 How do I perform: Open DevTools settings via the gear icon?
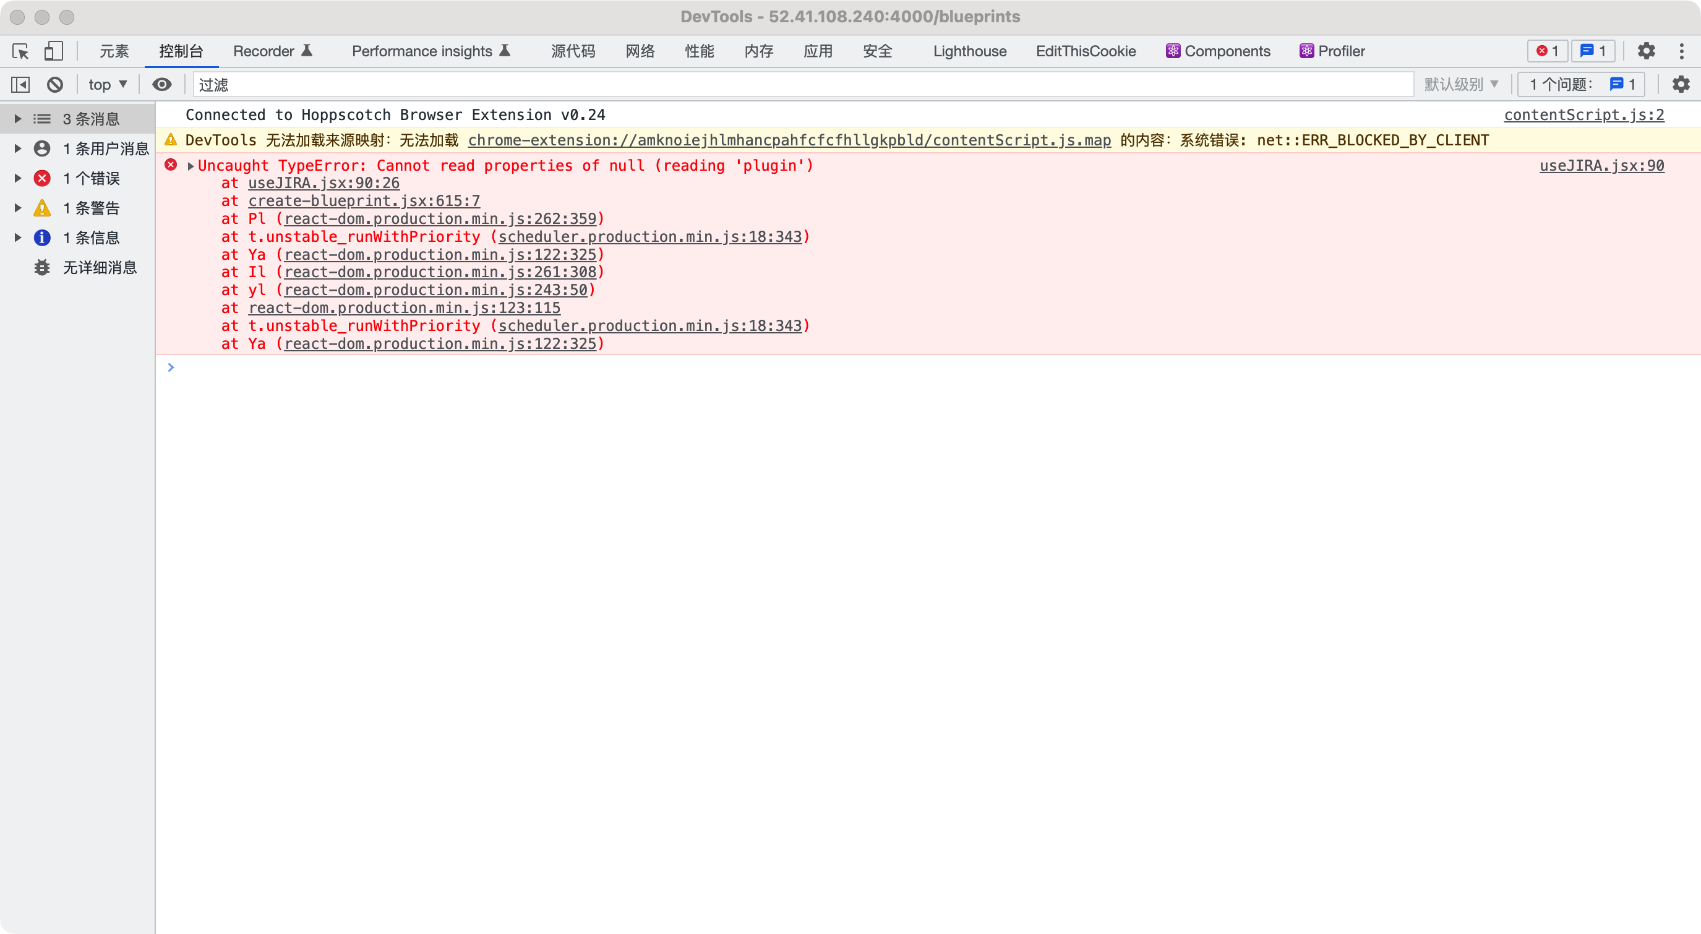coord(1646,51)
